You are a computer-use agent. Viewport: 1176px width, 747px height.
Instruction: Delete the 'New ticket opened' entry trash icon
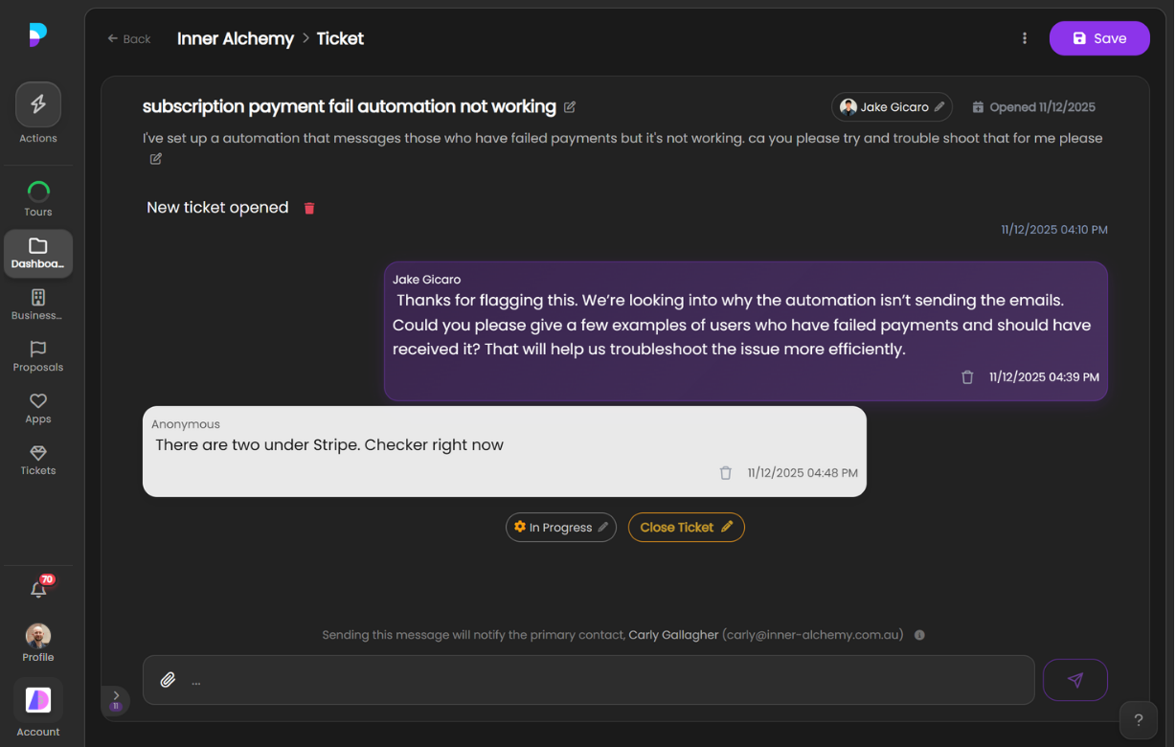[x=308, y=208]
